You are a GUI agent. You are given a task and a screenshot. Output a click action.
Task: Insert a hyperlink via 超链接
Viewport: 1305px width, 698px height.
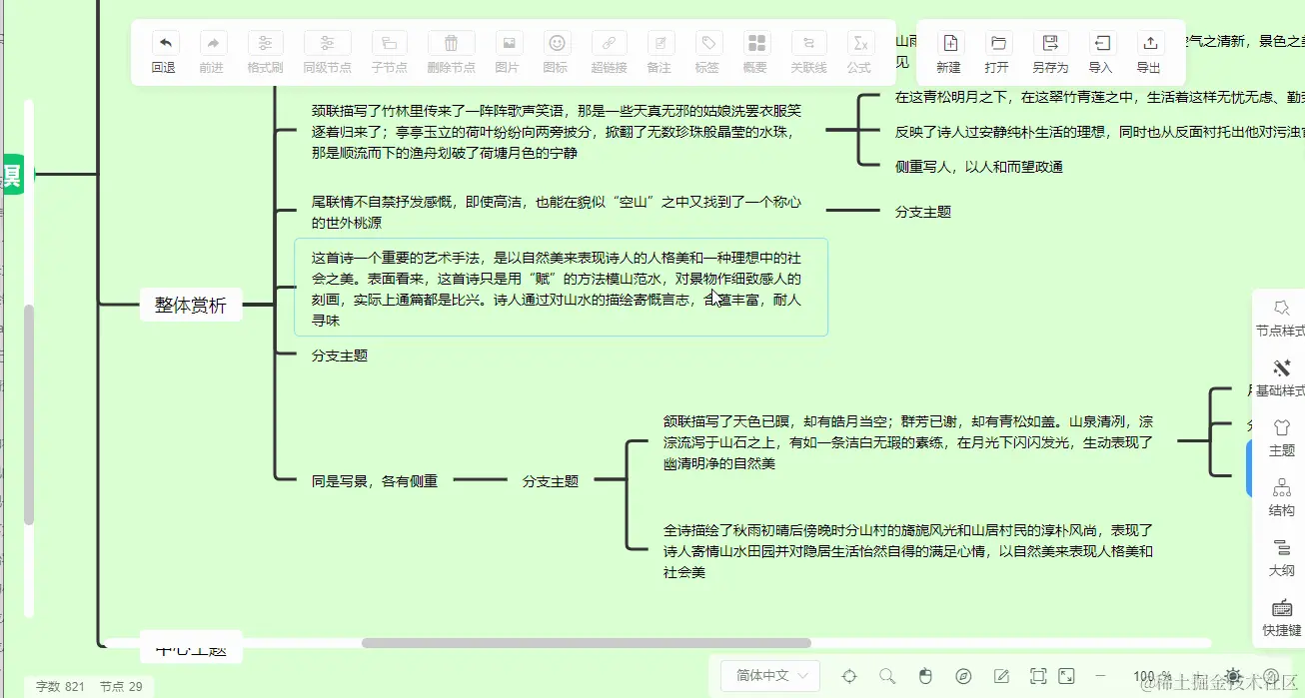(608, 52)
